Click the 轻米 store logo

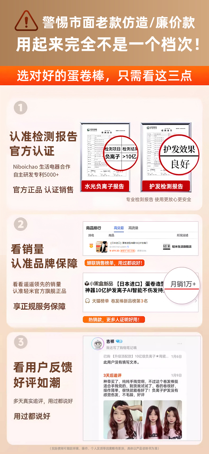(167, 247)
